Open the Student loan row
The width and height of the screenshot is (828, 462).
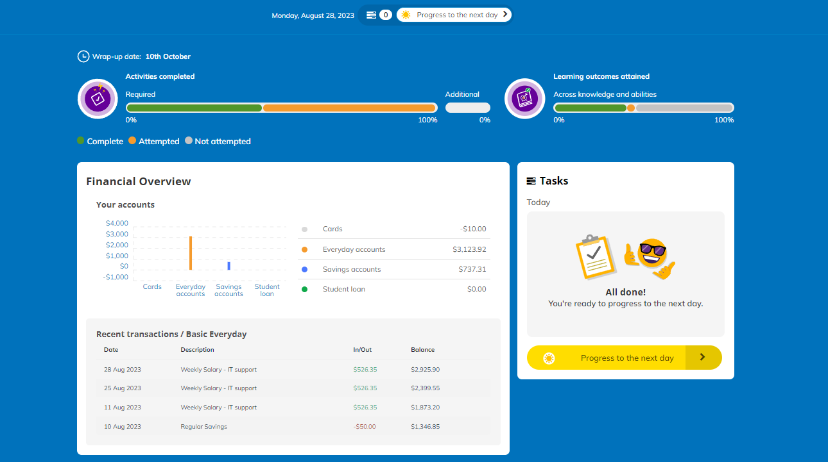point(394,289)
